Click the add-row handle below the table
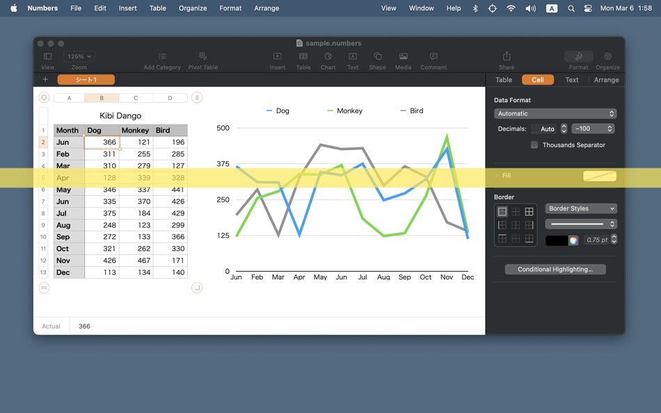Screen dimensions: 661x413 [44, 288]
